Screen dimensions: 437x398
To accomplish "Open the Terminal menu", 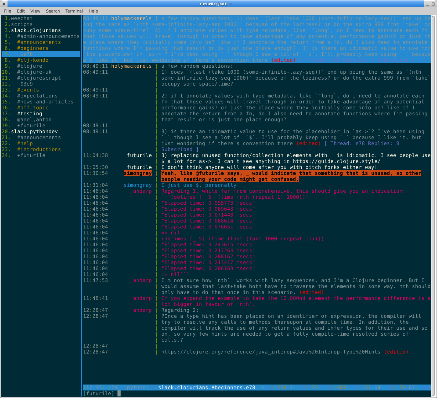I will [74, 11].
